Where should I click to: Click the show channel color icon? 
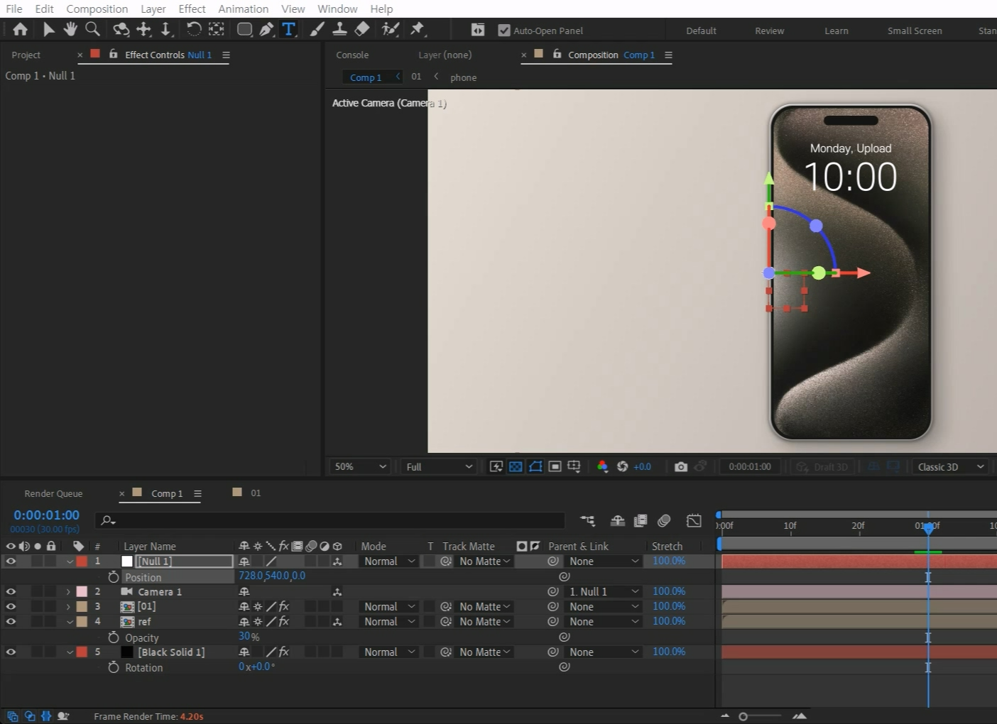click(x=602, y=466)
